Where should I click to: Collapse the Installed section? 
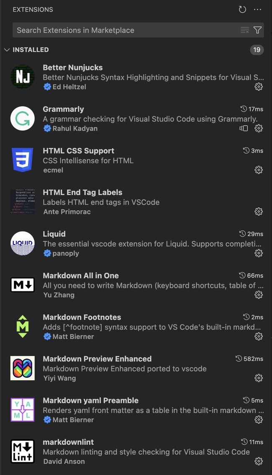[7, 50]
